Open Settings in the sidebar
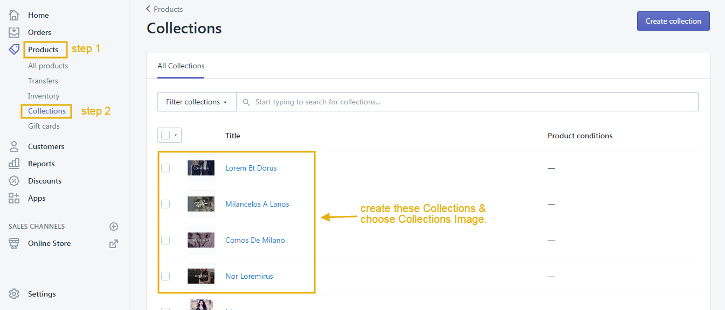The height and width of the screenshot is (310, 725). coord(42,294)
